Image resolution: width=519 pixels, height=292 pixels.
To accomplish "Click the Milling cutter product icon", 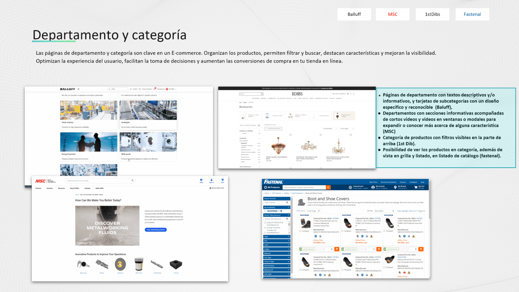I will click(102, 264).
